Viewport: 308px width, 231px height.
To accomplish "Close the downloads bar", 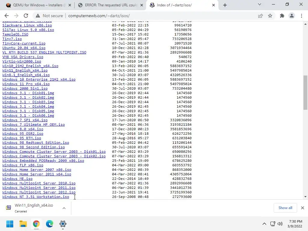I will [303, 208].
